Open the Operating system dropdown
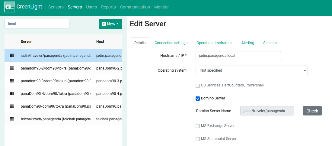 pos(251,70)
